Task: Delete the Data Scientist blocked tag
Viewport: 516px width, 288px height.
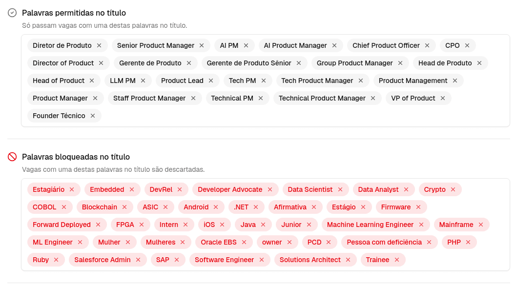Action: 340,189
